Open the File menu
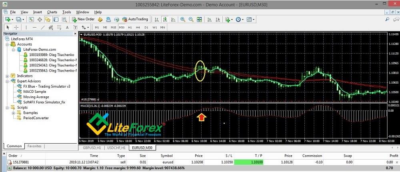The image size is (400, 172). (x=13, y=12)
